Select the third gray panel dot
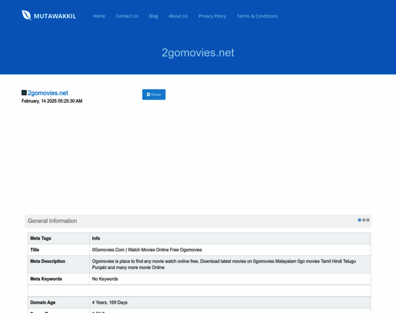 (x=368, y=220)
